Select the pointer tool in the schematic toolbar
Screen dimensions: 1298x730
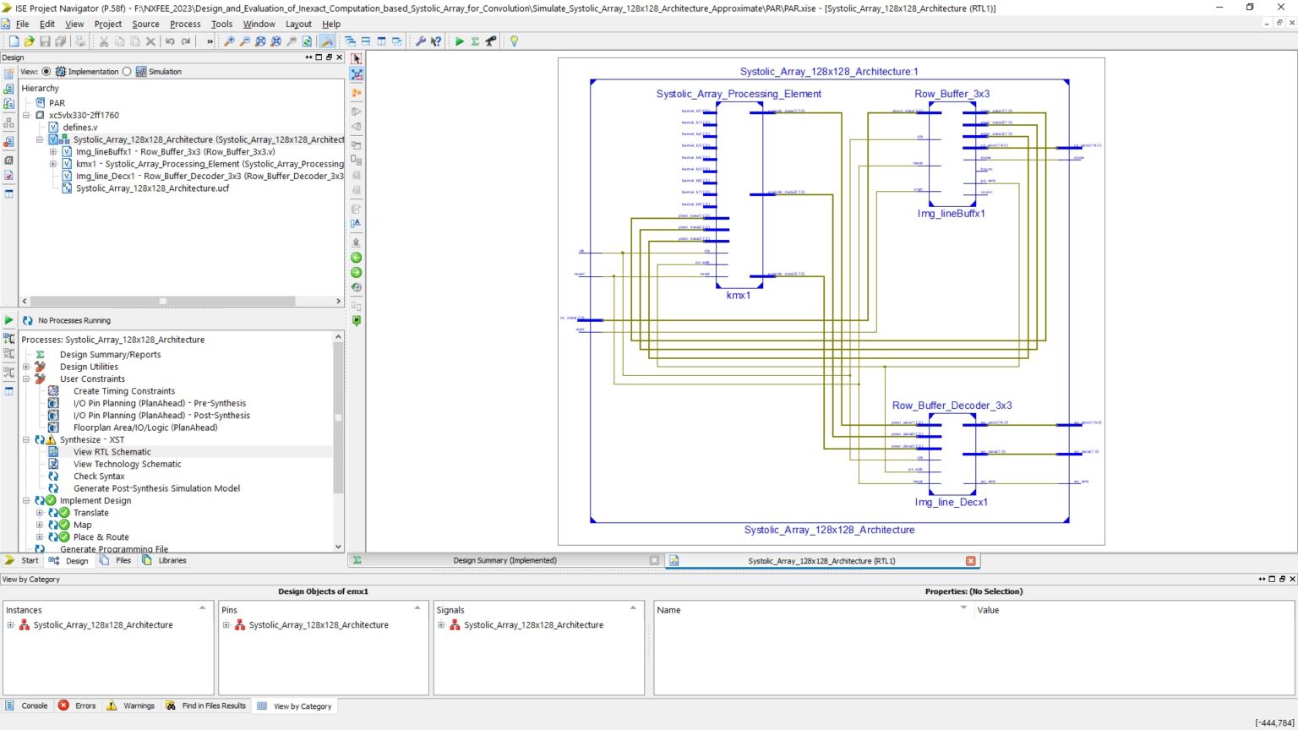(356, 57)
